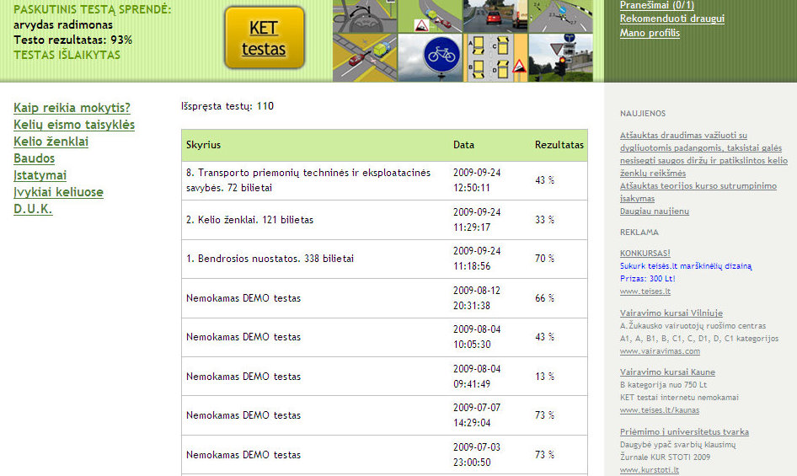Click the name arvydas radimonas
The width and height of the screenshot is (797, 476).
pos(63,24)
